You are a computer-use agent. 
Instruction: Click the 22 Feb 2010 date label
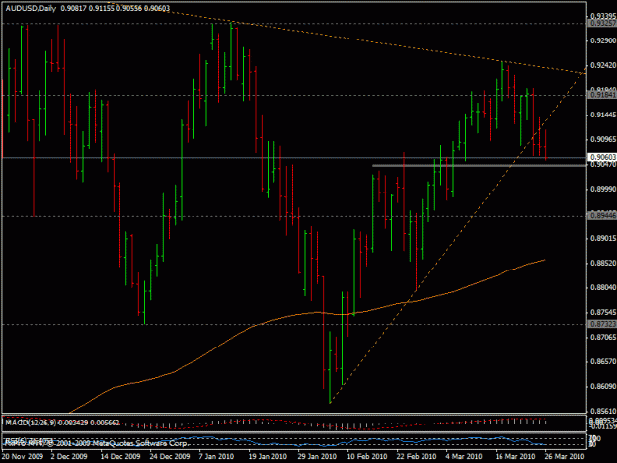[x=417, y=456]
